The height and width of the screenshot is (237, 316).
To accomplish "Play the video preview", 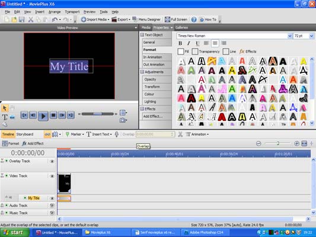I will pyautogui.click(x=43, y=116).
